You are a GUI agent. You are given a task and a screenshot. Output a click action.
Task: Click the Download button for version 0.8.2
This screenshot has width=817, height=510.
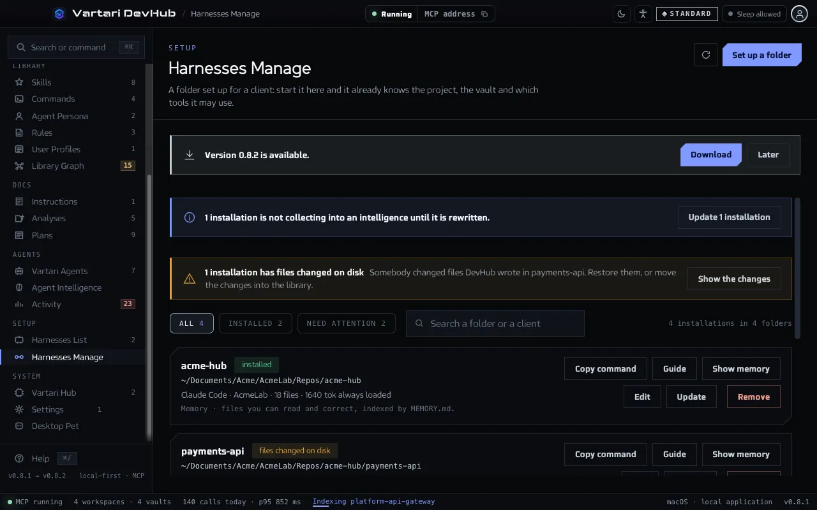(711, 155)
